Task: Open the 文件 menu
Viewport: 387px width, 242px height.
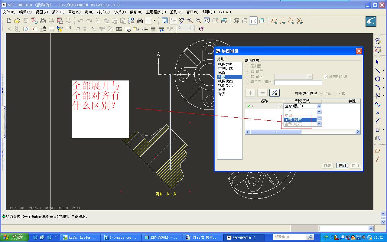Action: coord(9,12)
